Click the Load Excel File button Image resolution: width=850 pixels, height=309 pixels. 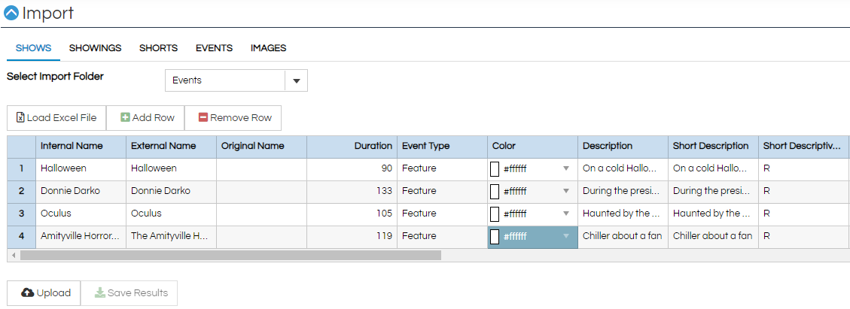[x=56, y=118]
